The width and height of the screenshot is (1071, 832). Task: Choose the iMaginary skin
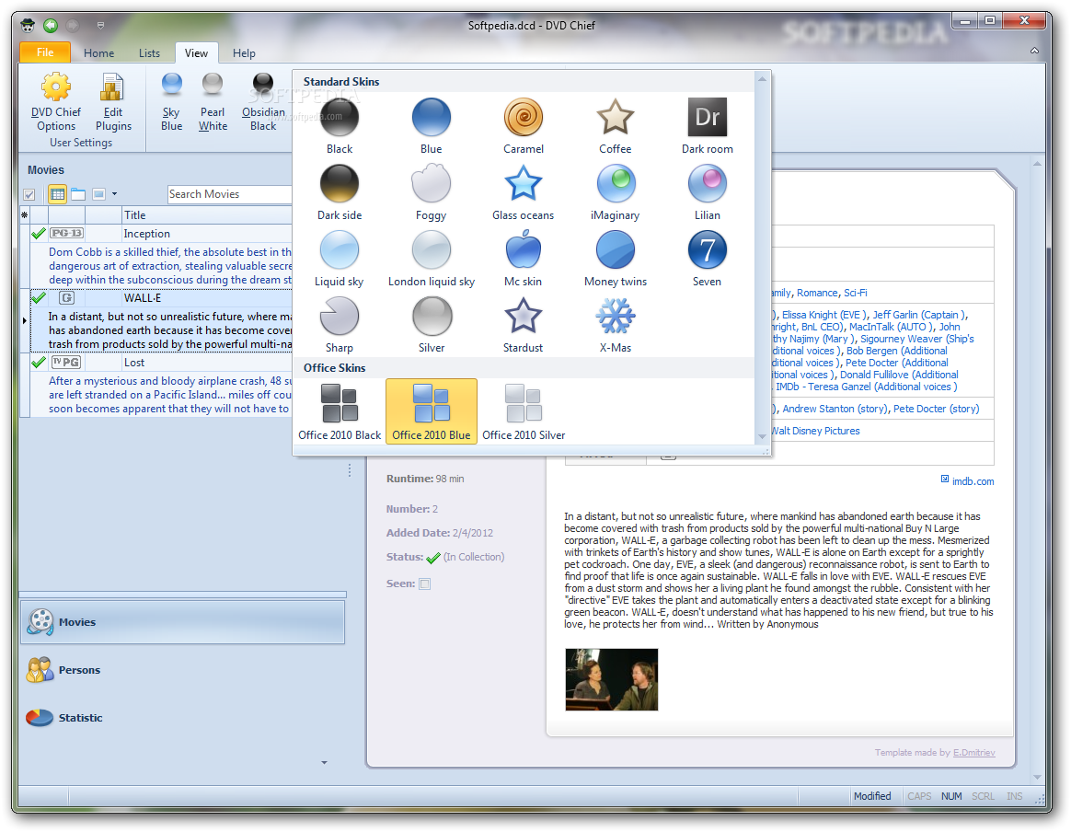coord(615,193)
